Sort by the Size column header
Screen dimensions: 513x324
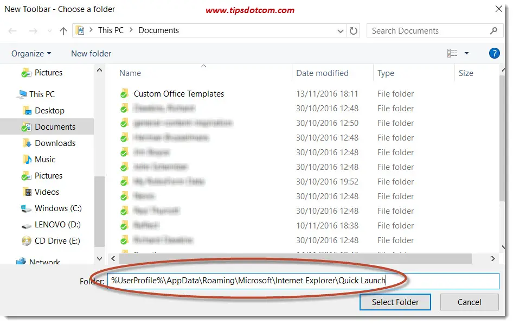tap(466, 73)
